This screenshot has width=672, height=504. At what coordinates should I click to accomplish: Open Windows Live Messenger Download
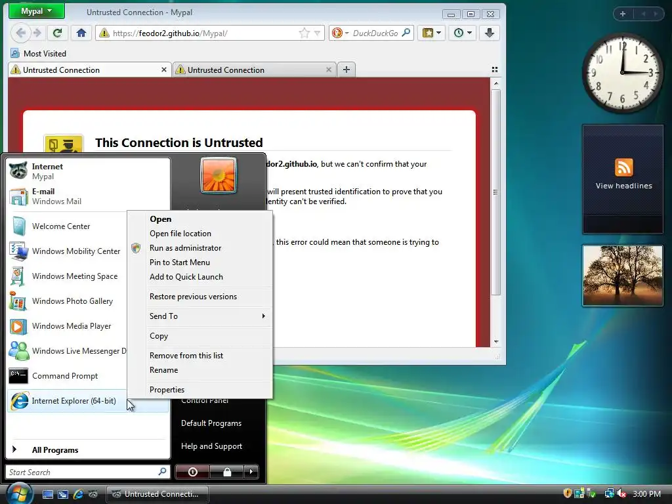(x=68, y=351)
